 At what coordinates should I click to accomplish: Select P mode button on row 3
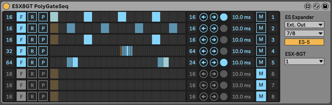pyautogui.click(x=43, y=40)
